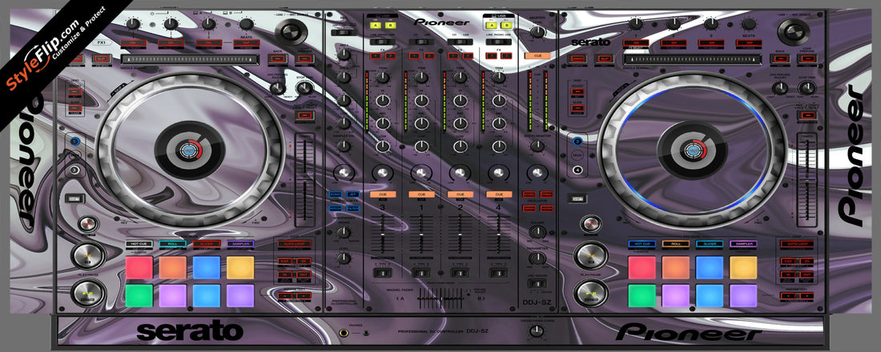Select SAMPLER pad mode on right deck
Screen dimensions: 881x352
pyautogui.click(x=743, y=244)
